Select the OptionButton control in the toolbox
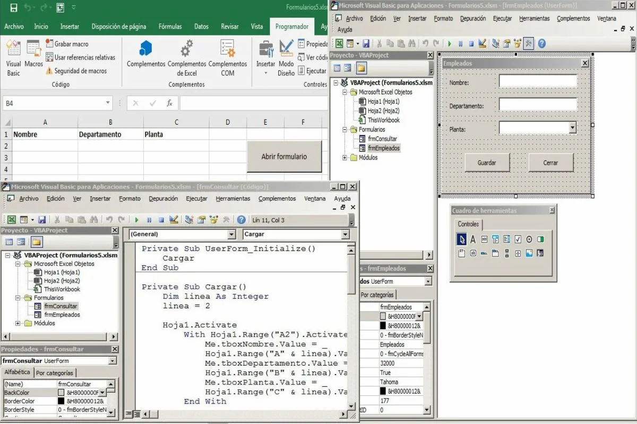 point(529,240)
